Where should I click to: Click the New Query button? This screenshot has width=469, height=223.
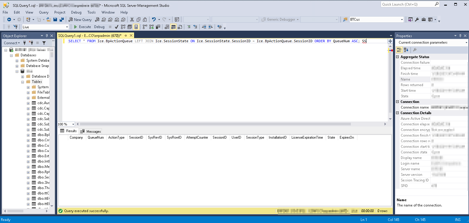[80, 19]
